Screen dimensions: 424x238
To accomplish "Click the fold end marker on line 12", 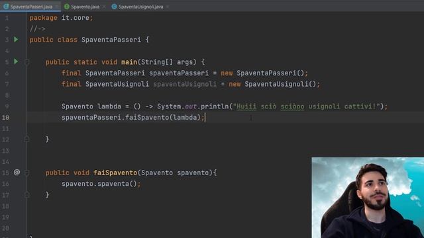I will 26,139.
